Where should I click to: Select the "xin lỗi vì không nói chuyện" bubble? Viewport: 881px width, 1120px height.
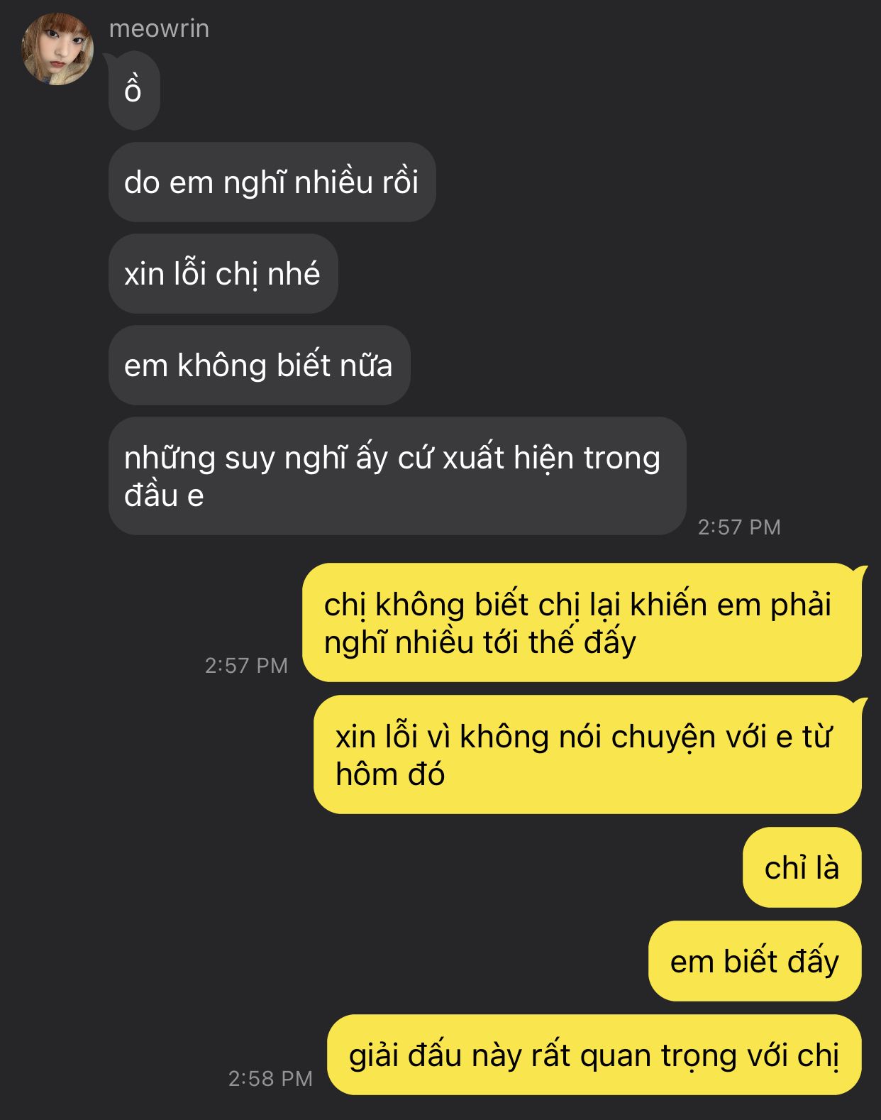point(588,754)
